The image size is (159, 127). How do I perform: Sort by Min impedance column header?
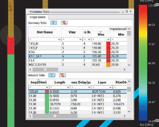point(119,35)
